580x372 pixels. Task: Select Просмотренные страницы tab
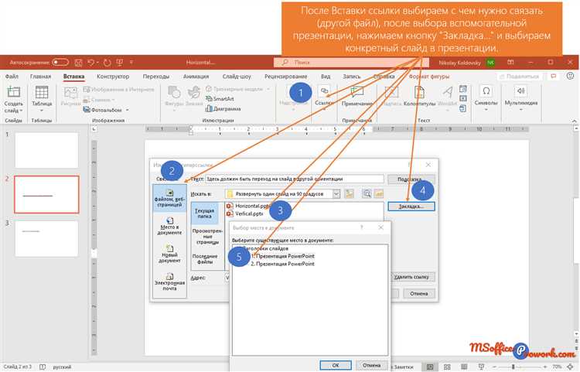click(x=207, y=237)
